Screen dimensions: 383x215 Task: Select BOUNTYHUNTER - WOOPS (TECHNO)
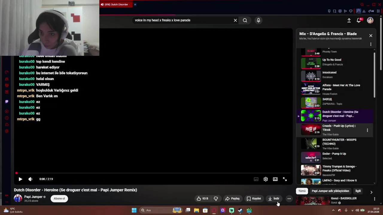pyautogui.click(x=335, y=144)
